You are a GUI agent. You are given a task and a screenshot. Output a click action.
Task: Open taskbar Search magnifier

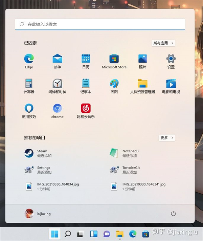coord(68,234)
